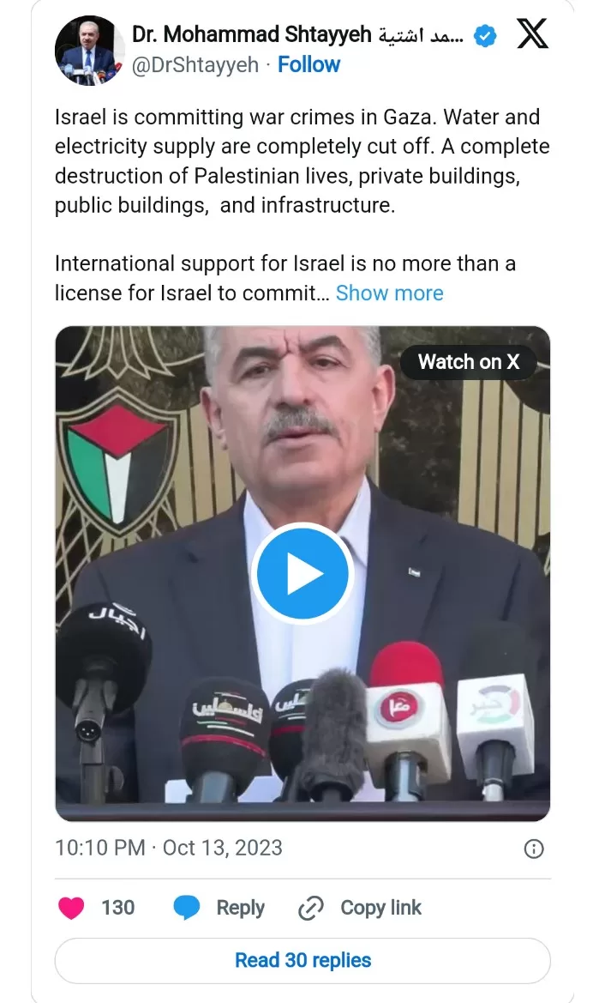Click the Copy link text label
Image resolution: width=605 pixels, height=1003 pixels.
coord(380,908)
